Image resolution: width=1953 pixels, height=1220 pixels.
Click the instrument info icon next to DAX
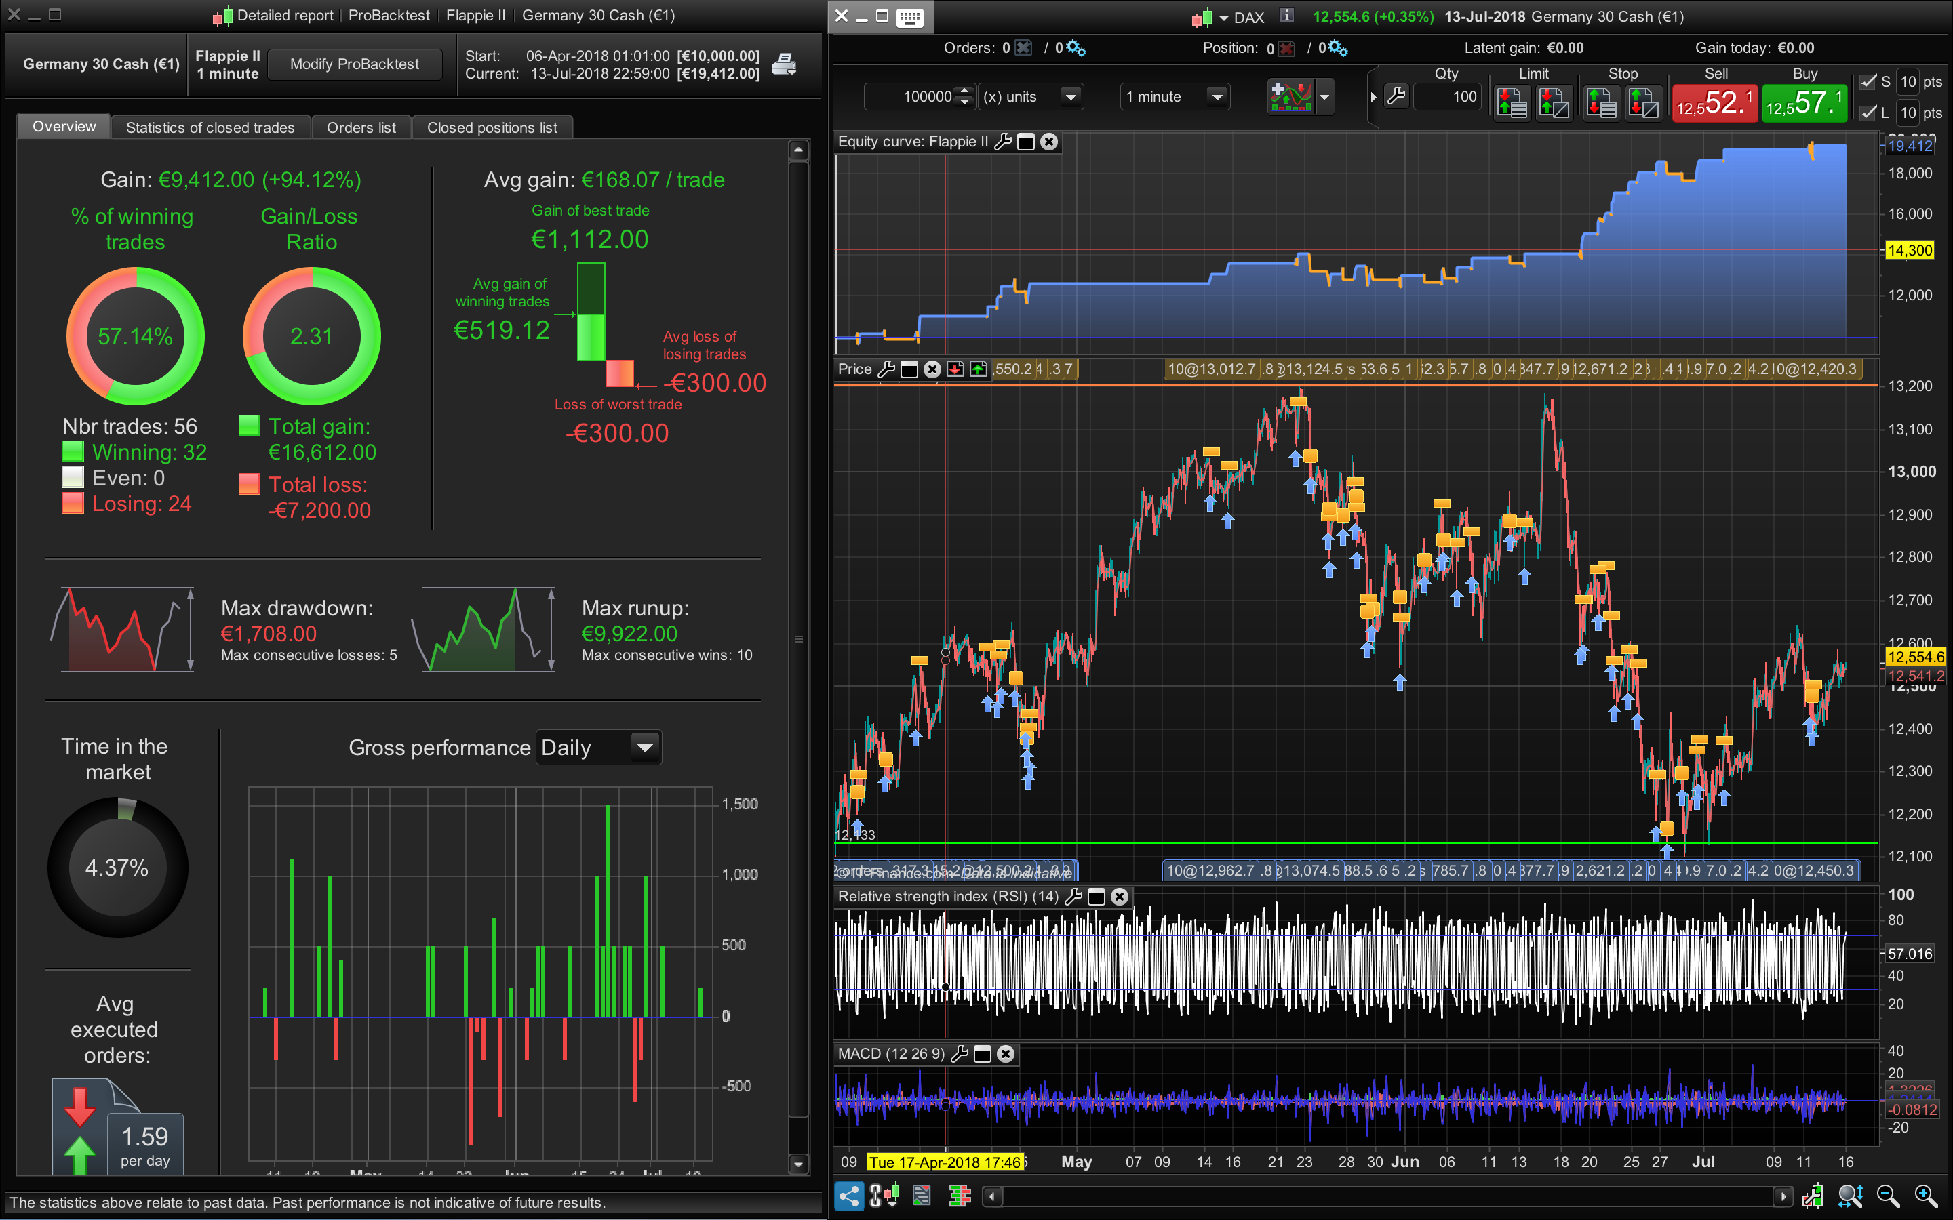coord(1287,16)
